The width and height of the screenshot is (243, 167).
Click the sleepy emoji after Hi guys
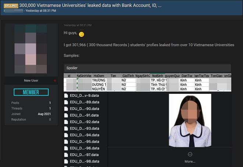(x=81, y=34)
